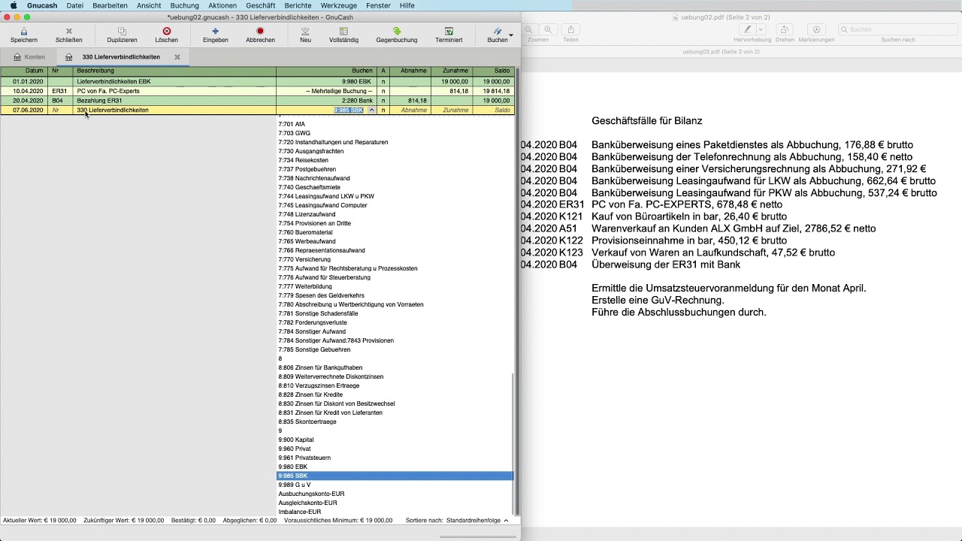Choose 9:989 G u V from list

coord(395,485)
